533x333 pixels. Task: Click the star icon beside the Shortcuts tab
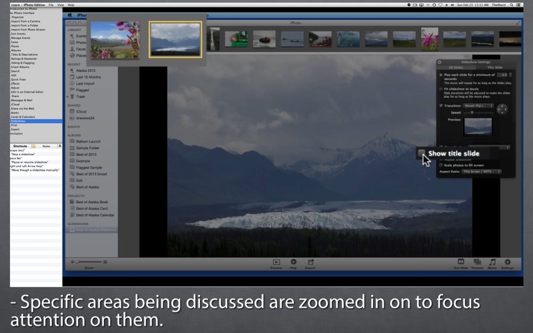coord(34,146)
